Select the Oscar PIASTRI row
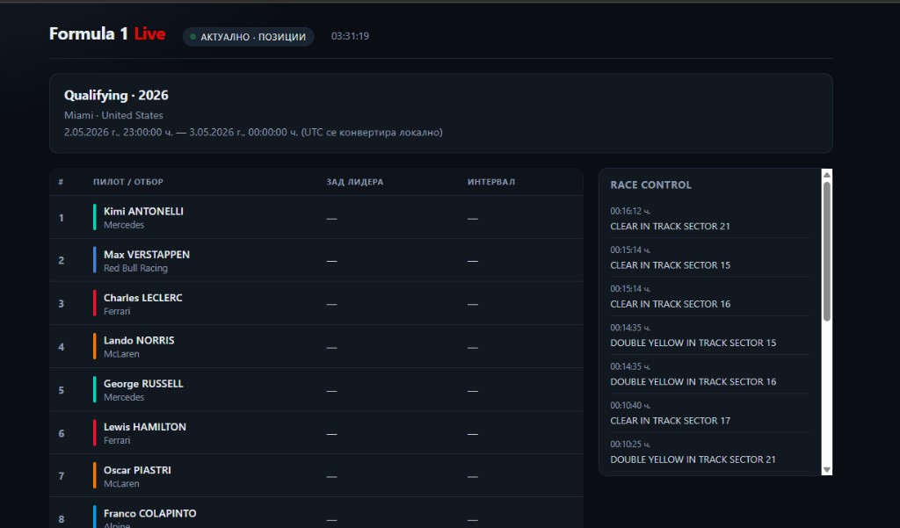 click(x=316, y=476)
